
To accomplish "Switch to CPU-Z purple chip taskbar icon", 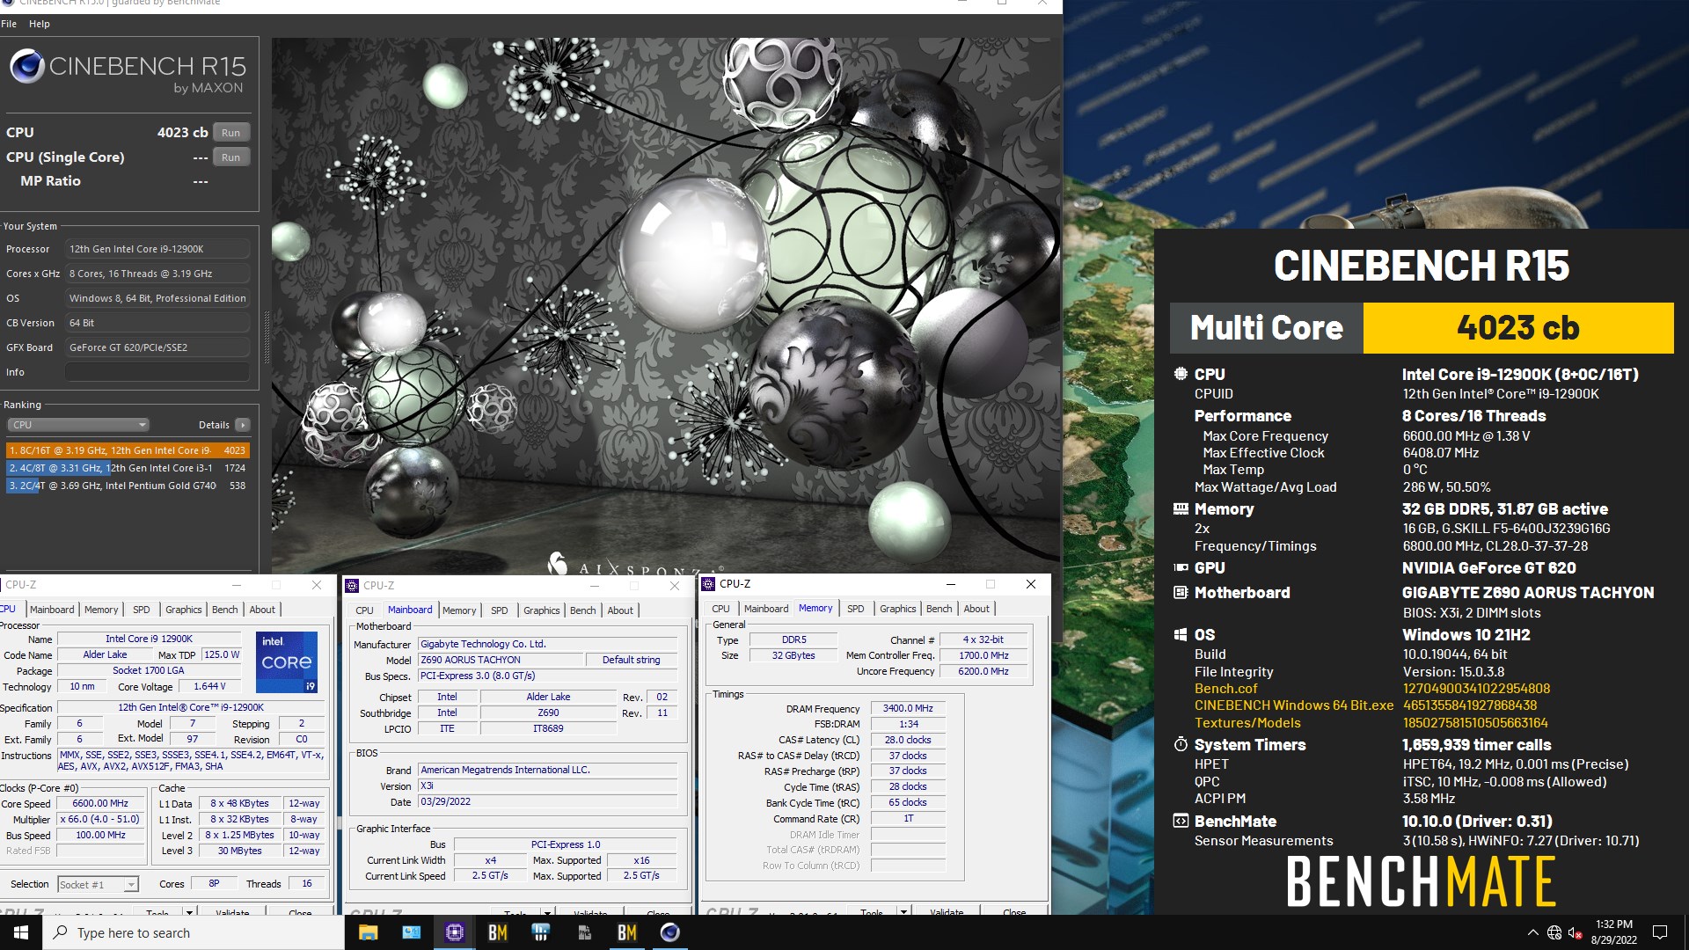I will pos(454,932).
